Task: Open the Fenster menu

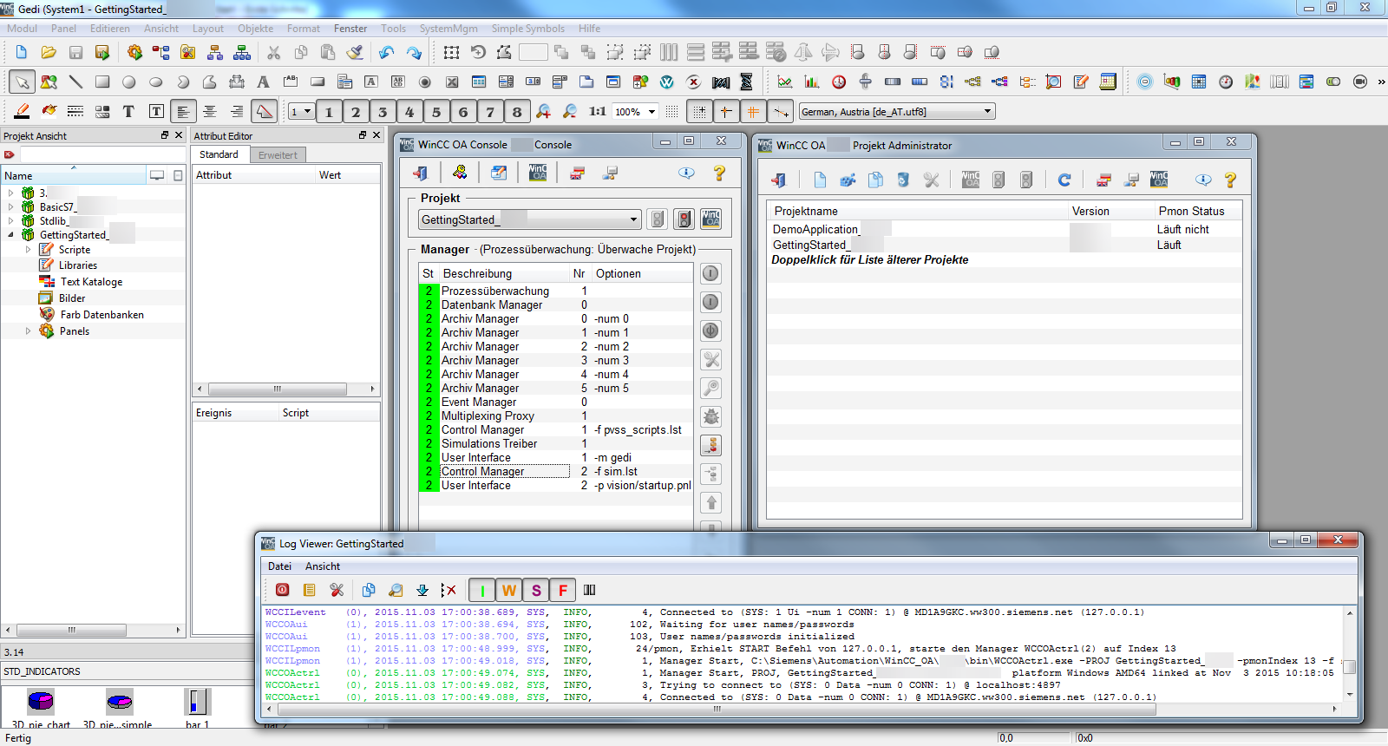Action: (x=350, y=29)
